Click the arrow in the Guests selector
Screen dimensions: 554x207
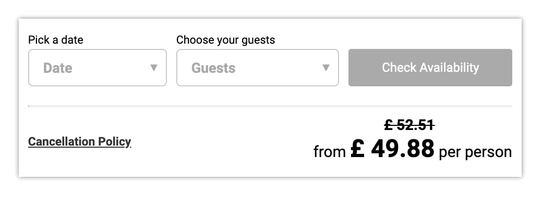pos(326,68)
